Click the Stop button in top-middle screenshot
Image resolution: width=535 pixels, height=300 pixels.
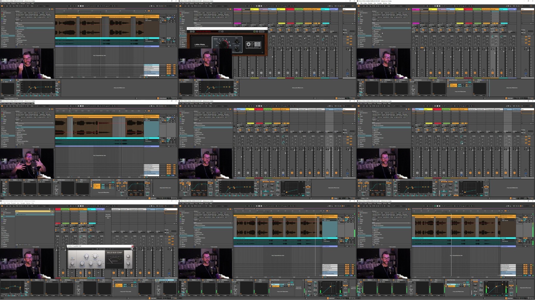(x=259, y=6)
